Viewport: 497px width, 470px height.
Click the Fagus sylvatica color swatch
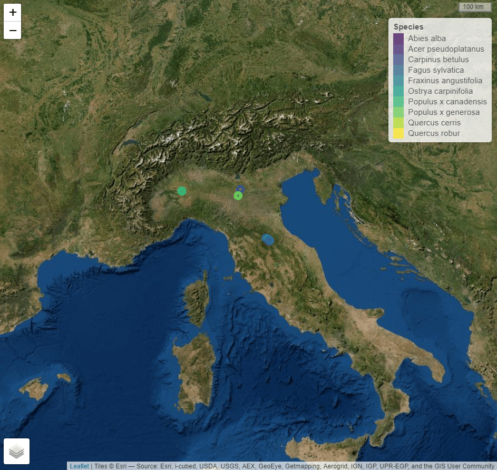398,70
